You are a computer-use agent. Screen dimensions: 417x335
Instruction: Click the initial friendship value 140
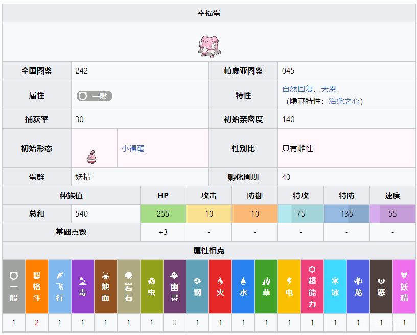tap(288, 119)
